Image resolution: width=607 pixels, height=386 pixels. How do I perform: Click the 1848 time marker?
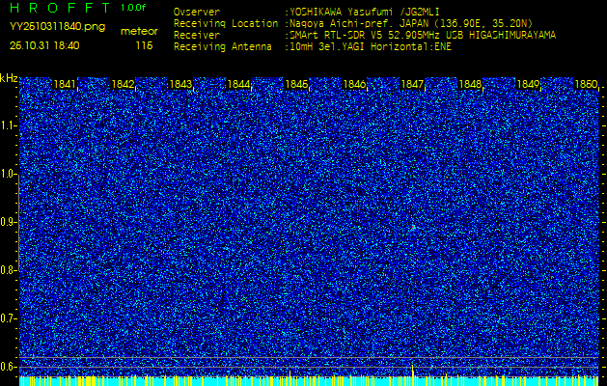click(x=470, y=84)
